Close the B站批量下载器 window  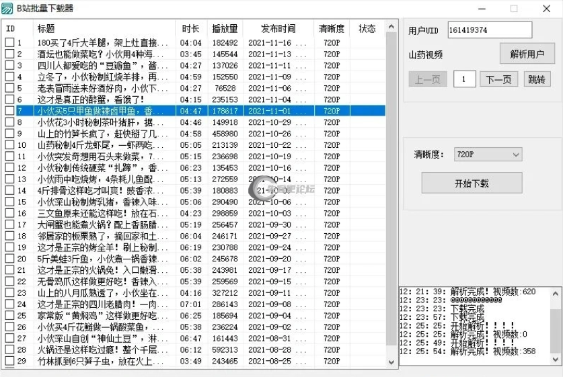pyautogui.click(x=544, y=9)
